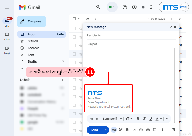The width and height of the screenshot is (192, 136).
Task: Toggle underline formatting
Action: (151, 119)
